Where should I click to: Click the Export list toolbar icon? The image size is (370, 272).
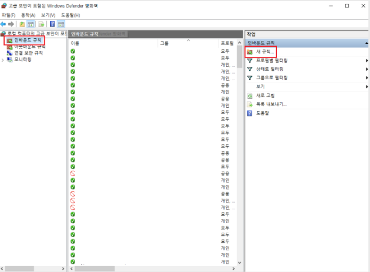pos(41,24)
